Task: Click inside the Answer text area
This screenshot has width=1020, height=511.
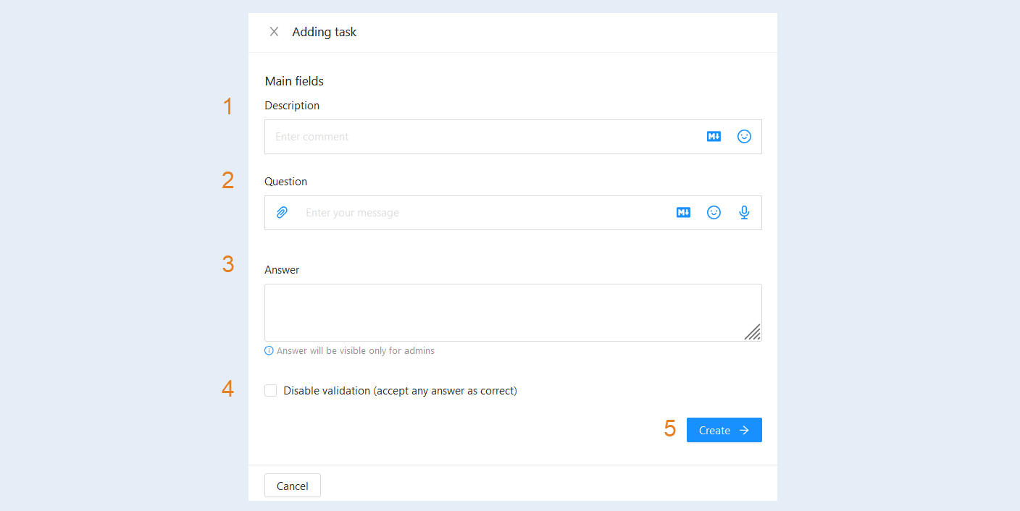Action: (x=513, y=313)
